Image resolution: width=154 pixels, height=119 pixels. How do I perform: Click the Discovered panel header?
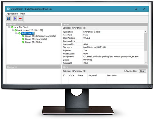(x=33, y=67)
